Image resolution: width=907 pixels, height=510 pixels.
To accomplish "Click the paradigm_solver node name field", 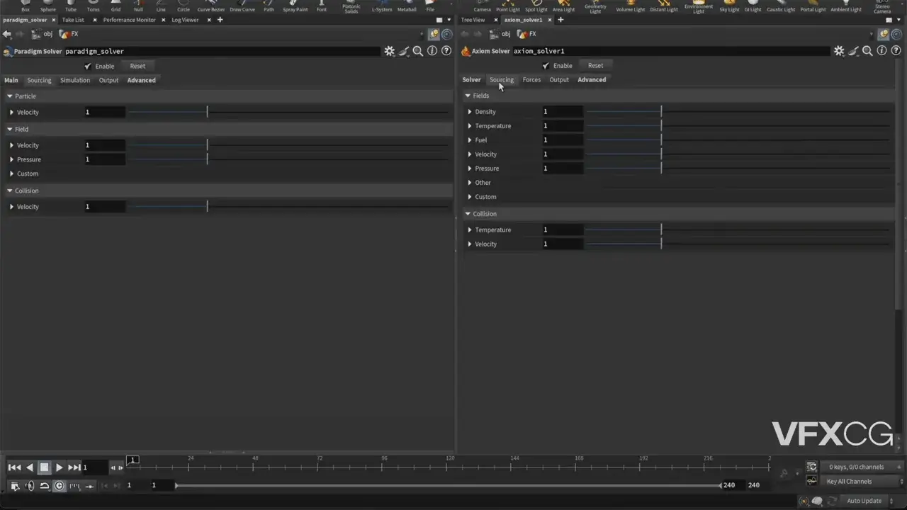I will (x=222, y=51).
